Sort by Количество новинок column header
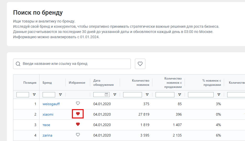Image resolution: width=245 pixels, height=141 pixels. pyautogui.click(x=141, y=83)
